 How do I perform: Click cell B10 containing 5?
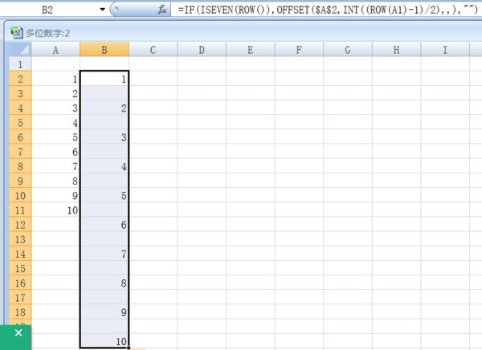tap(104, 195)
